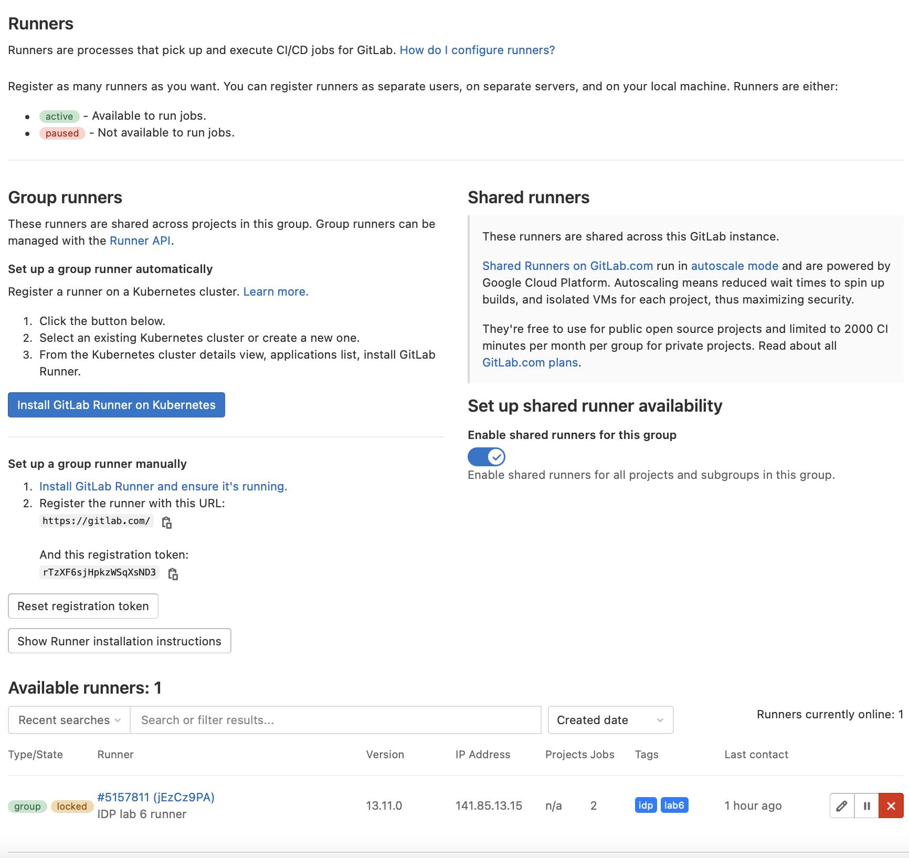Click Install GitLab Runner on Kubernetes
Viewport: 909px width, 858px height.
[x=117, y=405]
